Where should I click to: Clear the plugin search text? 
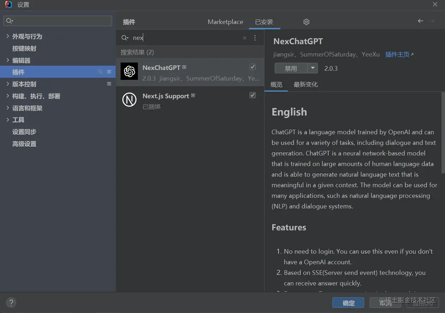(x=245, y=38)
